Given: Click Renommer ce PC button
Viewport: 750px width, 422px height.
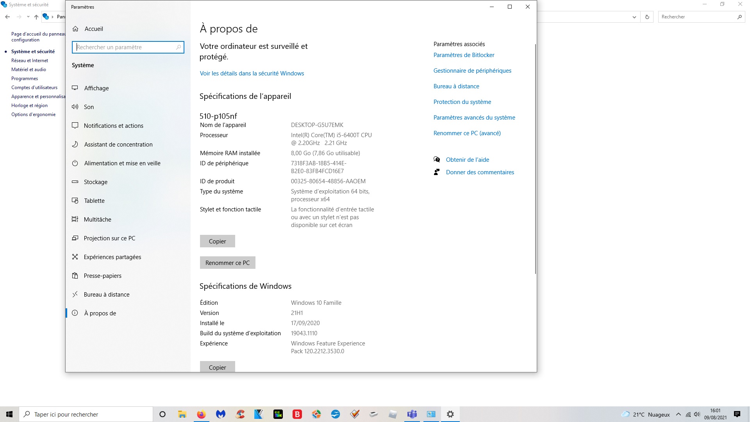Looking at the screenshot, I should [227, 263].
